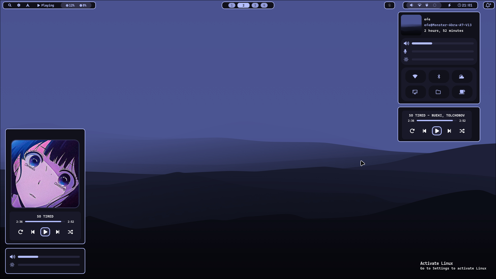Skip to next track in right player
Viewport: 496px width, 279px height.
point(449,131)
